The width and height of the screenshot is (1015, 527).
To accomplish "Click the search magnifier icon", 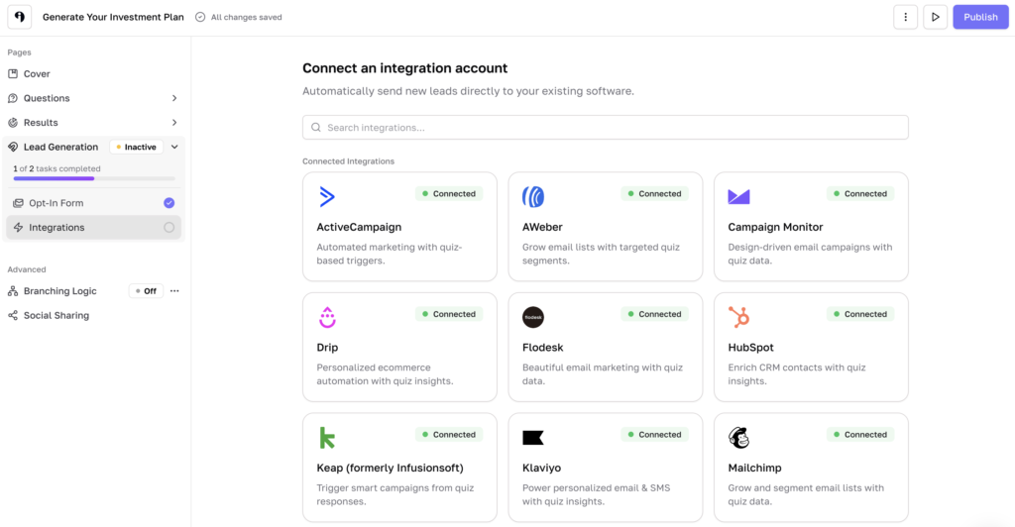I will 316,128.
